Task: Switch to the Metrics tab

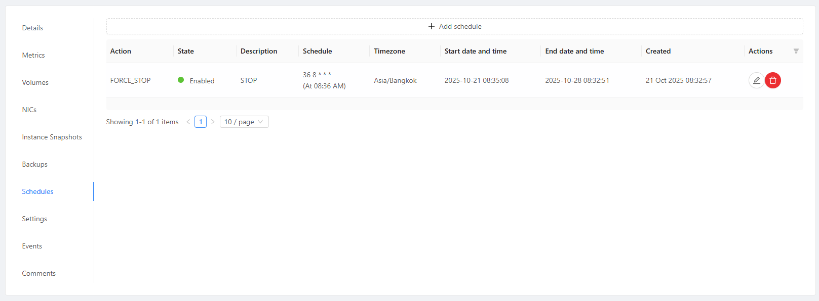Action: click(x=33, y=55)
